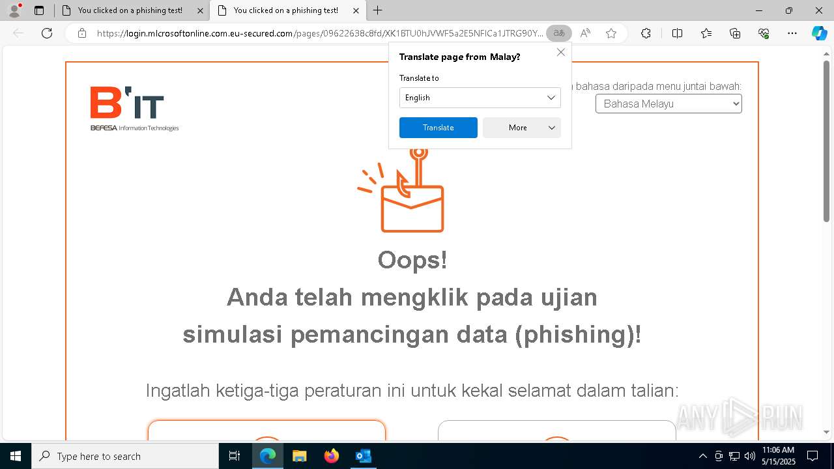The image size is (834, 469).
Task: Click the Oops! heading text
Action: click(412, 260)
